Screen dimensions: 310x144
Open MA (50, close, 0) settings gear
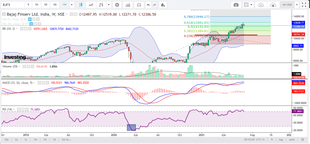35,24
